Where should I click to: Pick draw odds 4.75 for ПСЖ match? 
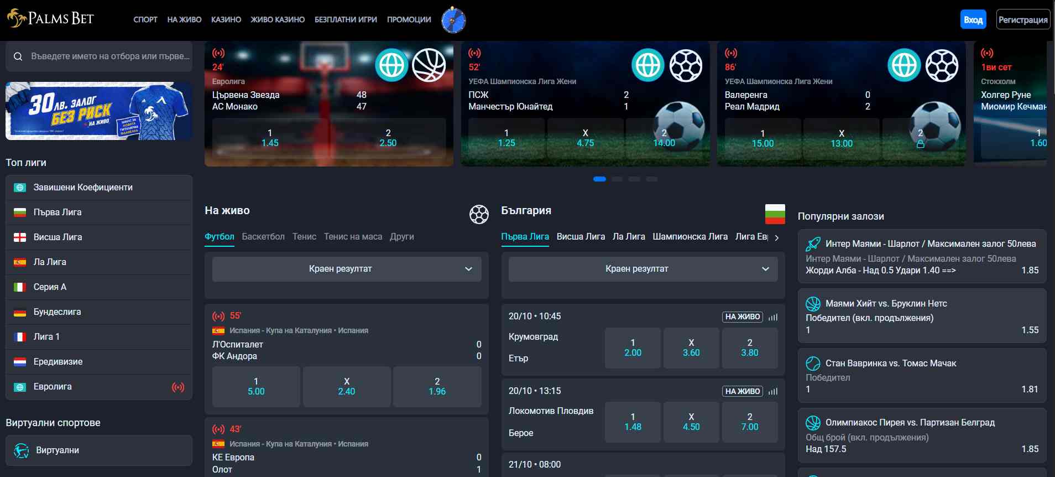point(586,138)
